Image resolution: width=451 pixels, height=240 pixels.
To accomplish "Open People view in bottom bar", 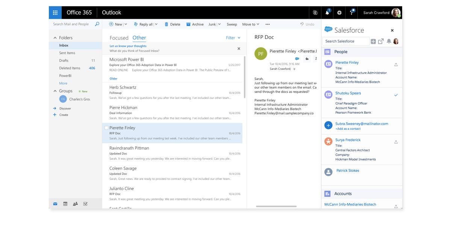I will [75, 204].
